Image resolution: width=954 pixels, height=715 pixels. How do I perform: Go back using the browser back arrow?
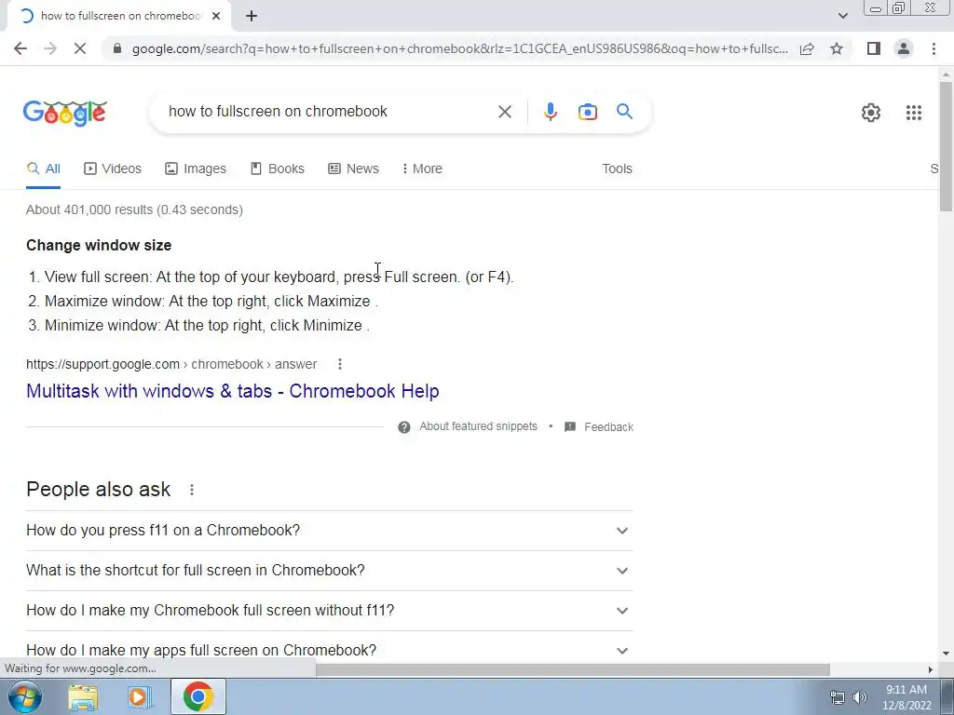[x=20, y=48]
